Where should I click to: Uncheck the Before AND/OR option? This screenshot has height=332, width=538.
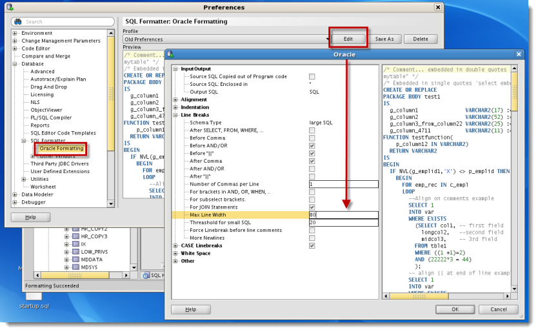tap(312, 146)
